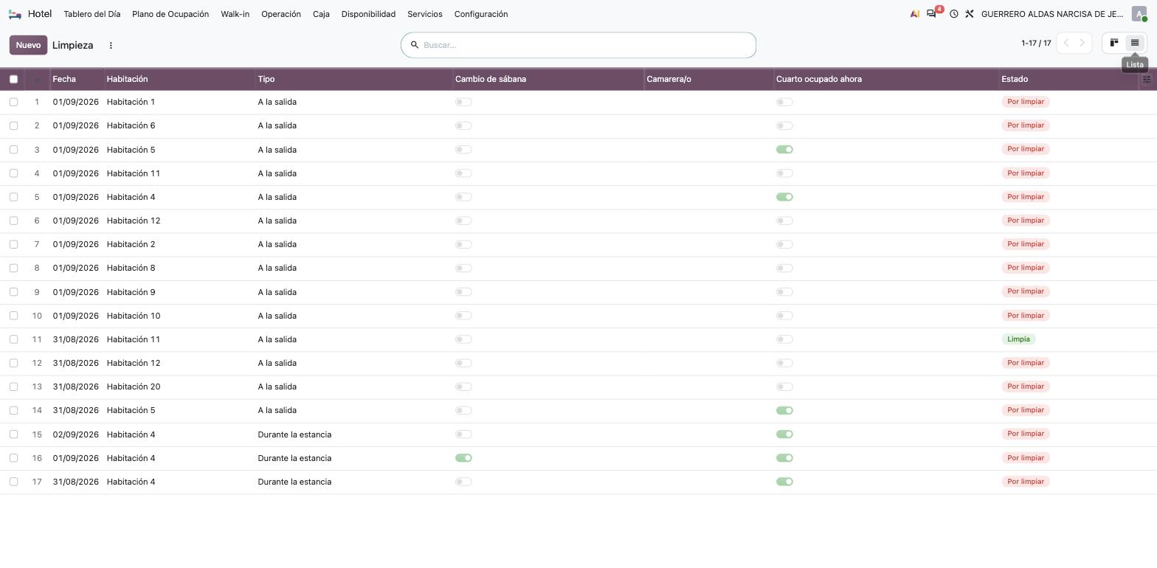Click the Nuevo button
The height and width of the screenshot is (568, 1157).
click(x=28, y=45)
